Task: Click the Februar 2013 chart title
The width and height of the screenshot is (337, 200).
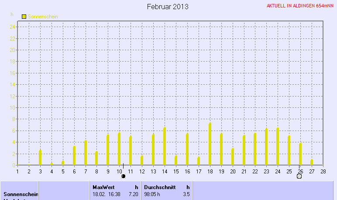Action: [x=168, y=7]
